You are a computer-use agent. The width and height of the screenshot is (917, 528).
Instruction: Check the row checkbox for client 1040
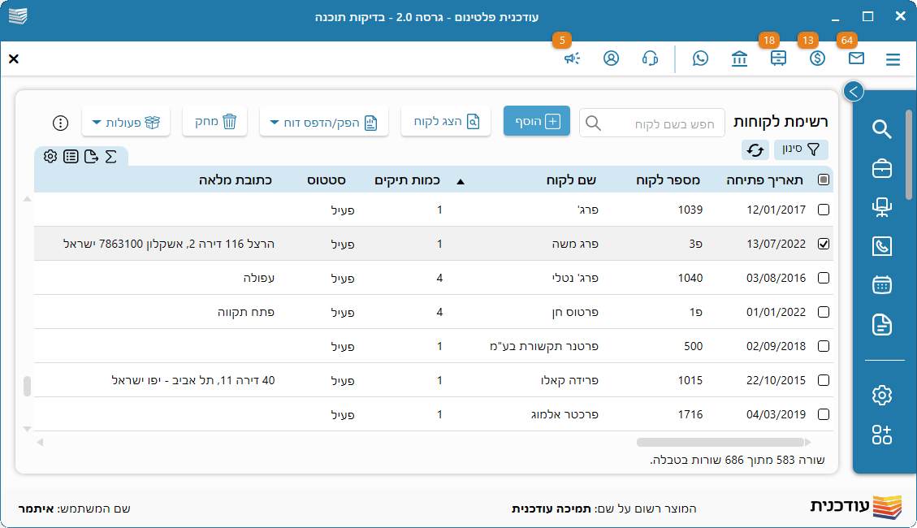[824, 278]
